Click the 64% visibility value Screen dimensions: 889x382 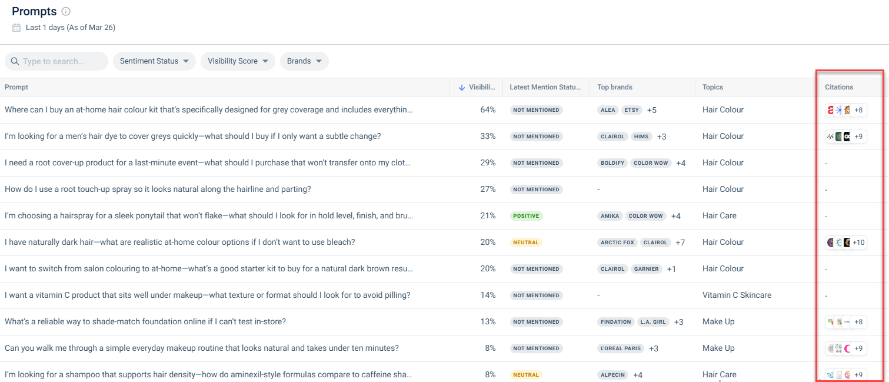[x=488, y=109]
